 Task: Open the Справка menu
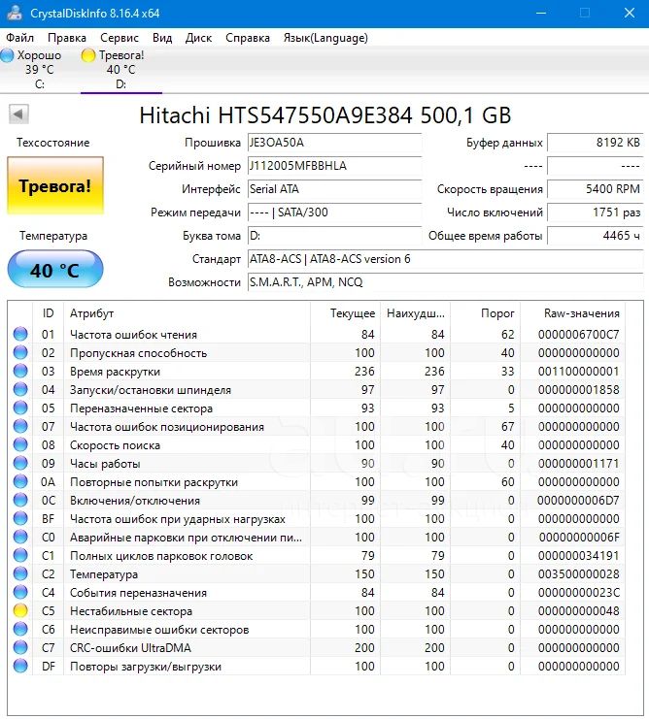pos(248,38)
